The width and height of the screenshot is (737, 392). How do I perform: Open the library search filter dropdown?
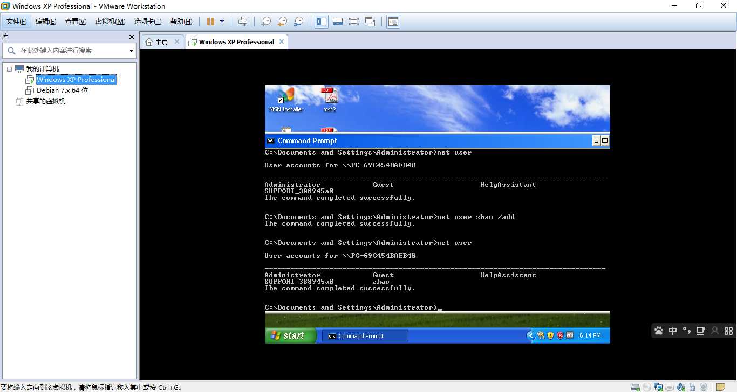coord(131,51)
